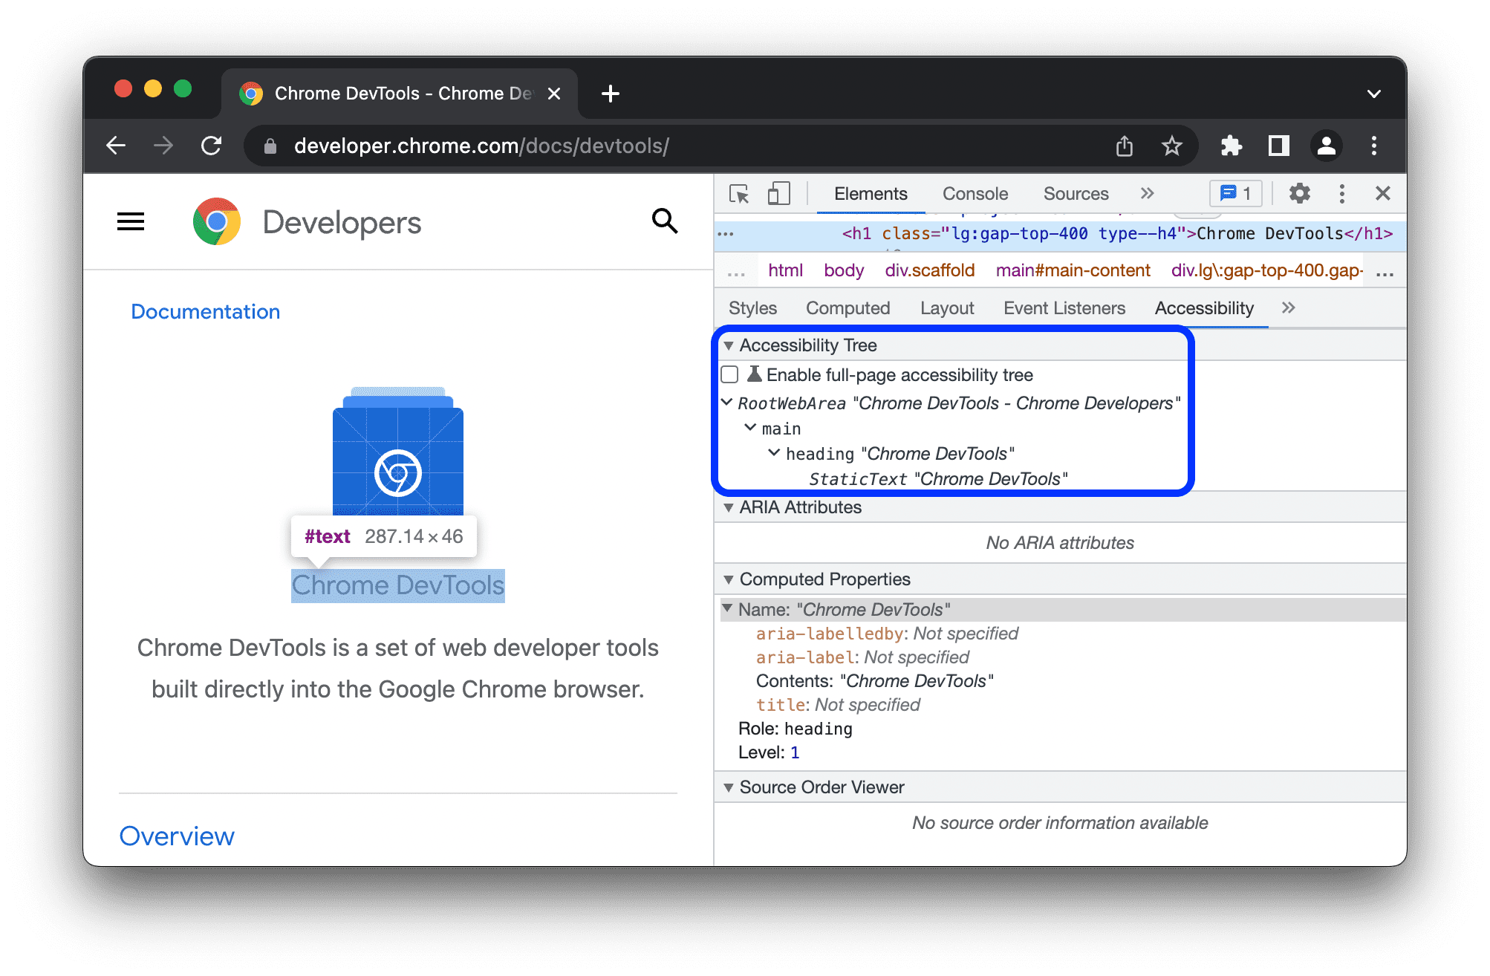Enable full-page accessibility tree checkbox
The image size is (1490, 976).
coord(729,376)
